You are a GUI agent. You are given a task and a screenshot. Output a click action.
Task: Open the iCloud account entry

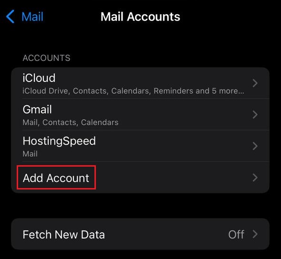140,83
